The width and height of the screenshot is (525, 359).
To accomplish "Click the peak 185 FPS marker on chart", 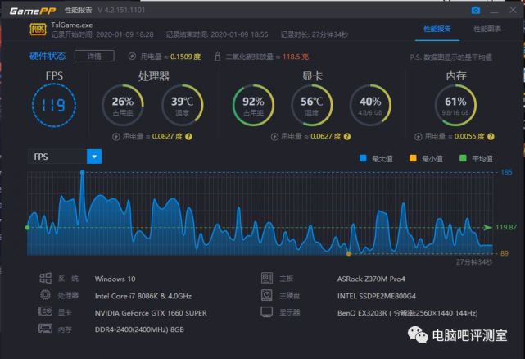I will click(83, 173).
